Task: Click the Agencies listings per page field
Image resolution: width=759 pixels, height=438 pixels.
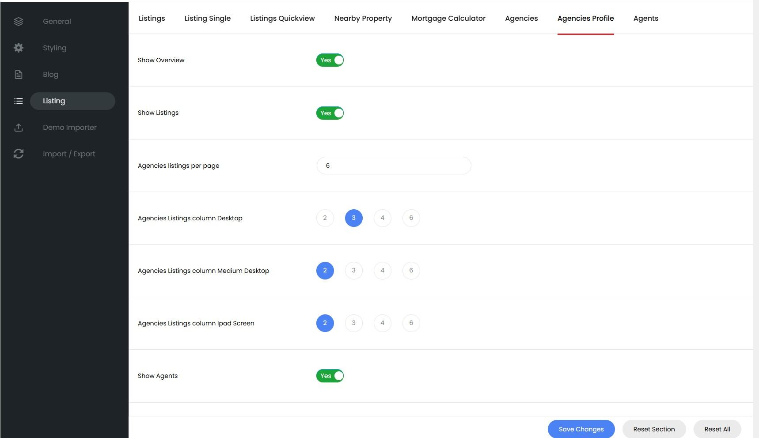Action: point(394,166)
